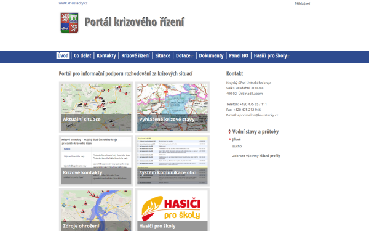
Task: Open the Situace menu item
Action: pyautogui.click(x=162, y=55)
